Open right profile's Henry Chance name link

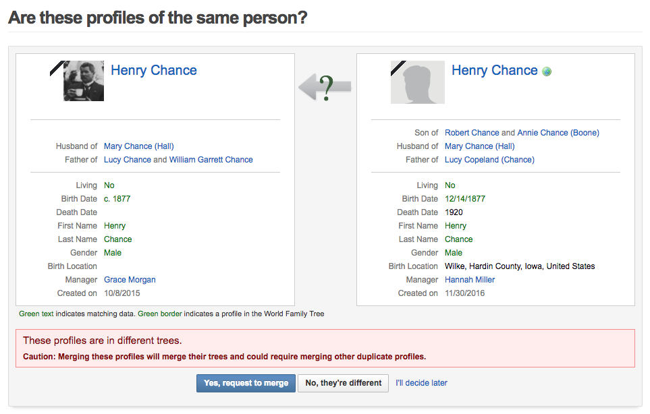[495, 70]
